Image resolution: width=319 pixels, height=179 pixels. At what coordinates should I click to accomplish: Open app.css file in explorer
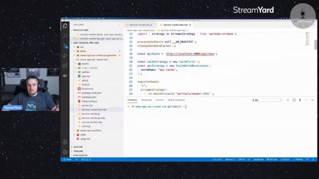pos(86,76)
